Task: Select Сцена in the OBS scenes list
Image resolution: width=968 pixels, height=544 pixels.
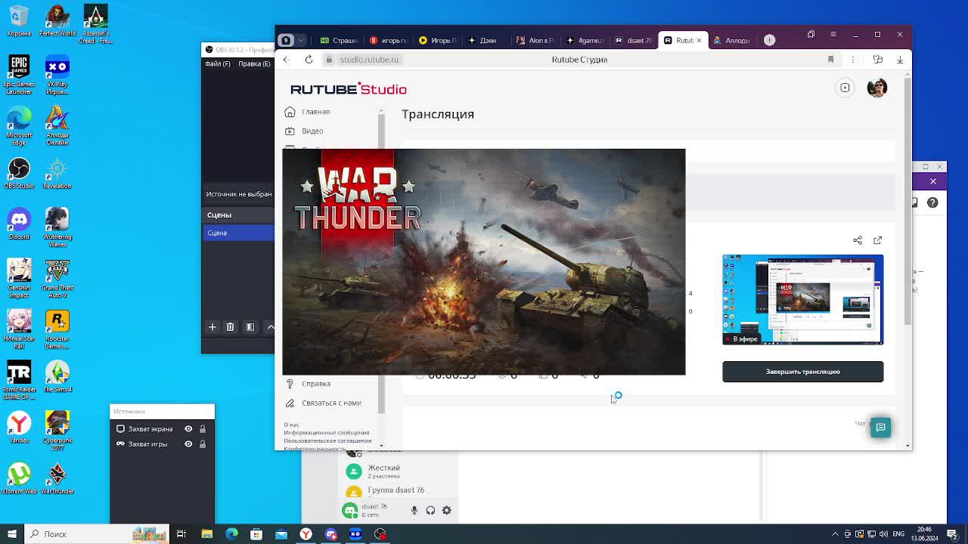Action: (x=238, y=233)
